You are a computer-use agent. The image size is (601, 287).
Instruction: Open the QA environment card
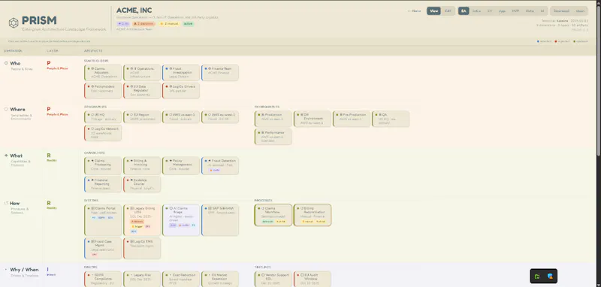click(391, 119)
